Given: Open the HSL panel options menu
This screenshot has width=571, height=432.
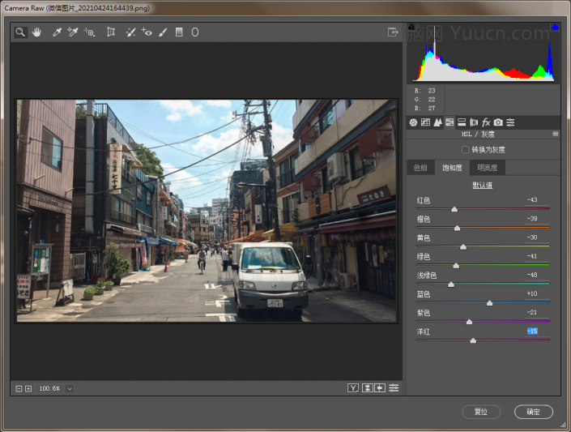Looking at the screenshot, I should (x=556, y=134).
